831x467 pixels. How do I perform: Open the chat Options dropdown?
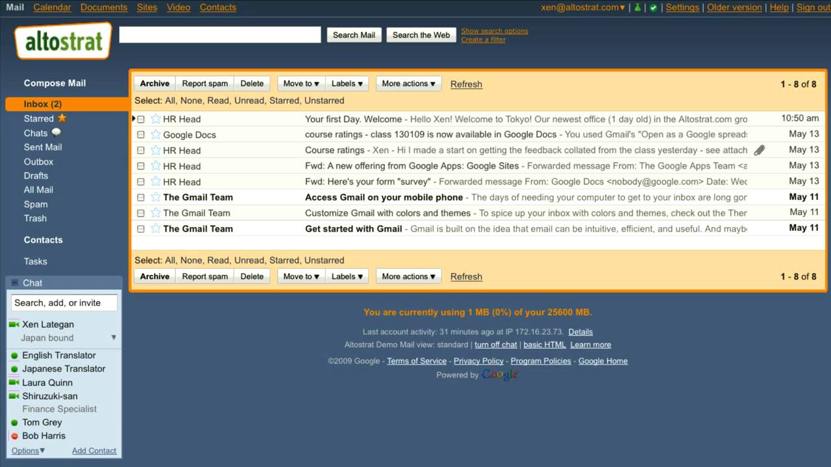(x=28, y=451)
